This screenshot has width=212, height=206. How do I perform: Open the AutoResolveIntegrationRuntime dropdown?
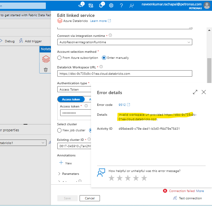tap(125, 42)
